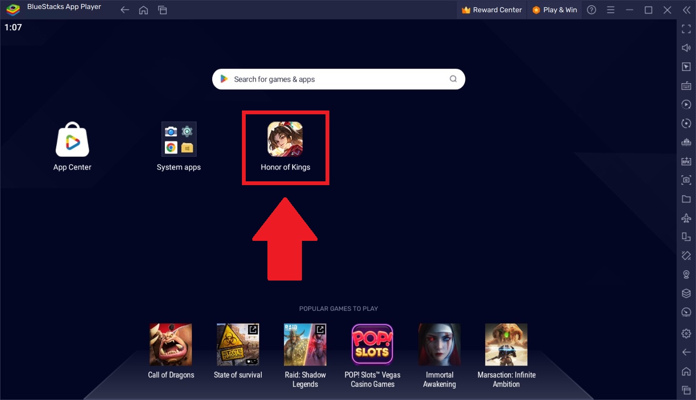Click the shake device icon
This screenshot has height=400, width=696.
tap(686, 255)
